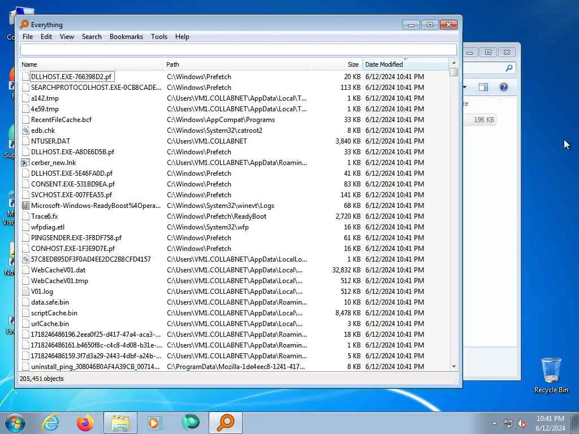The width and height of the screenshot is (579, 434).
Task: Select CONHOST.EXE-1F3E9D7E.pf file name
Action: pyautogui.click(x=73, y=249)
